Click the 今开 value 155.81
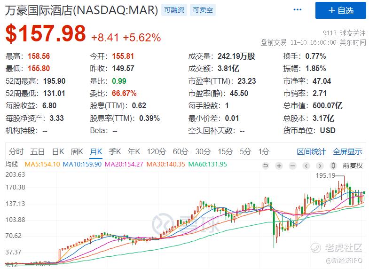Image resolution: width=369 pixels, height=269 pixels. pos(123,56)
